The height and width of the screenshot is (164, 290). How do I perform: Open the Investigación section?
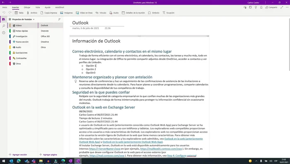(22, 36)
